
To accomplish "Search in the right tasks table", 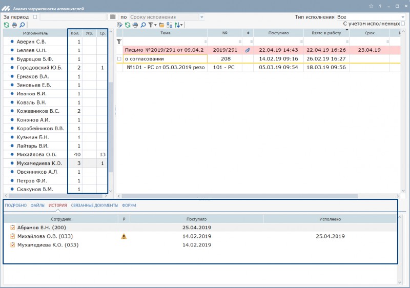I will 143,25.
